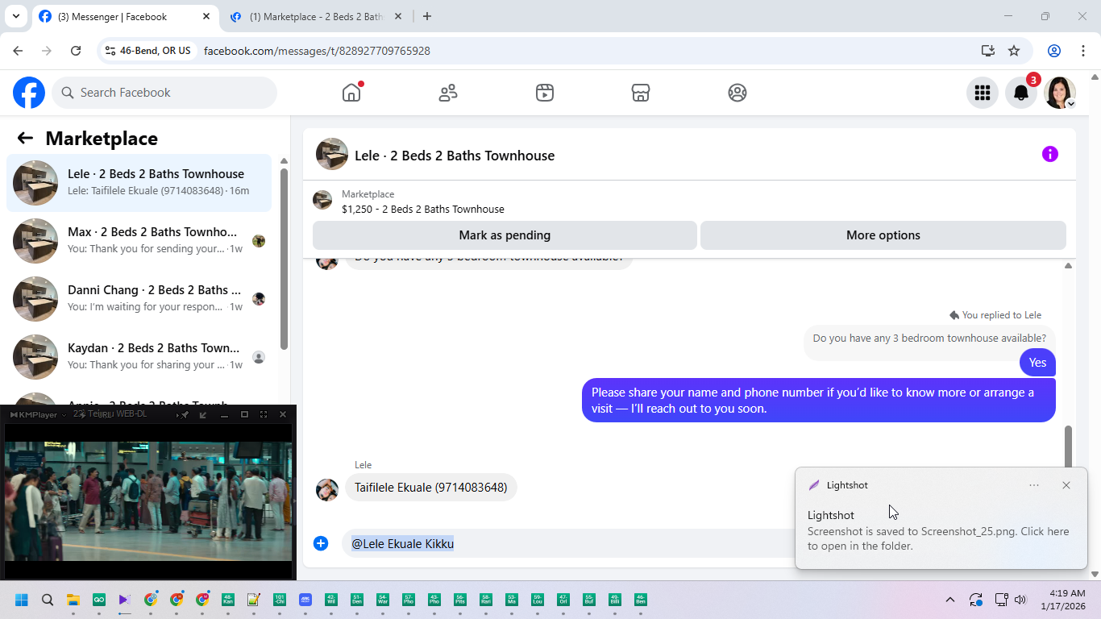The height and width of the screenshot is (619, 1101).
Task: Open Windows taskbar search
Action: (x=48, y=600)
